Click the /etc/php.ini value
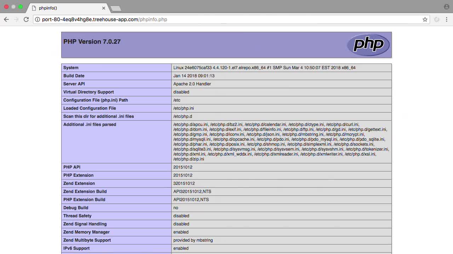 click(x=184, y=108)
